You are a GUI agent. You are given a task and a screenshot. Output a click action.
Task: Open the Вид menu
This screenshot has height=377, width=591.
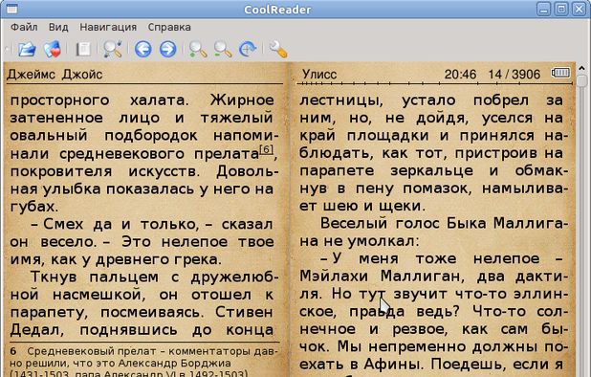58,27
